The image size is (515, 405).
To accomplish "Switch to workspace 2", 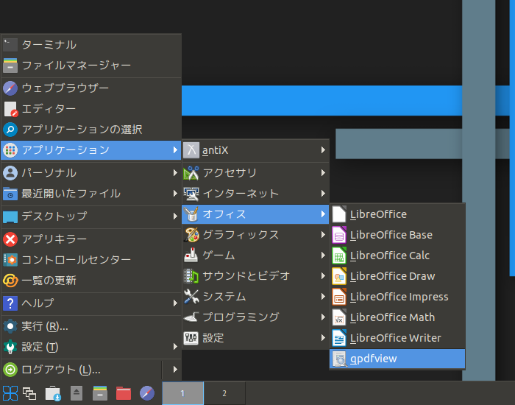I will point(224,393).
